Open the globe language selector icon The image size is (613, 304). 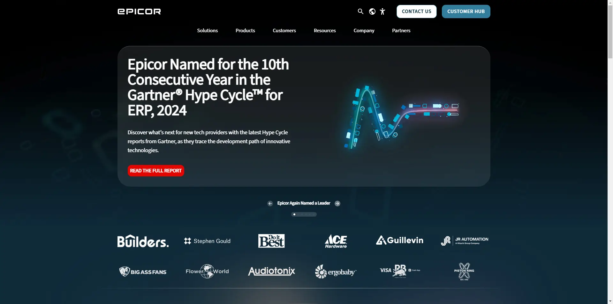[x=372, y=11]
